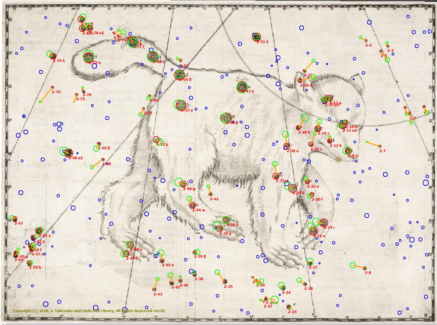Select the "2-42" star label
This screenshot has height=325, width=437.
coord(214,199)
